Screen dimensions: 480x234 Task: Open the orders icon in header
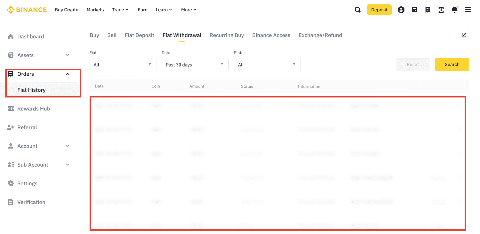428,10
